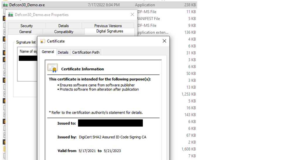Click the 1,608 KB file size cell
Image resolution: width=290 pixels, height=160 pixels.
click(x=189, y=149)
